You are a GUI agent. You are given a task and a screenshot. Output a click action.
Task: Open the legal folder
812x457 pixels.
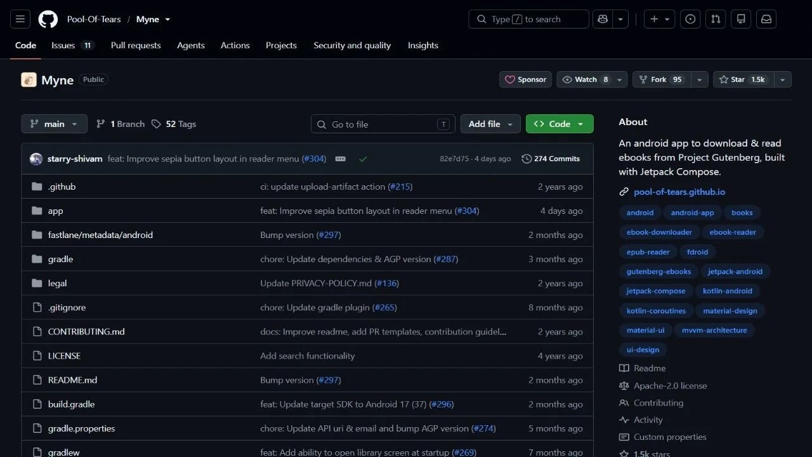[x=57, y=283]
